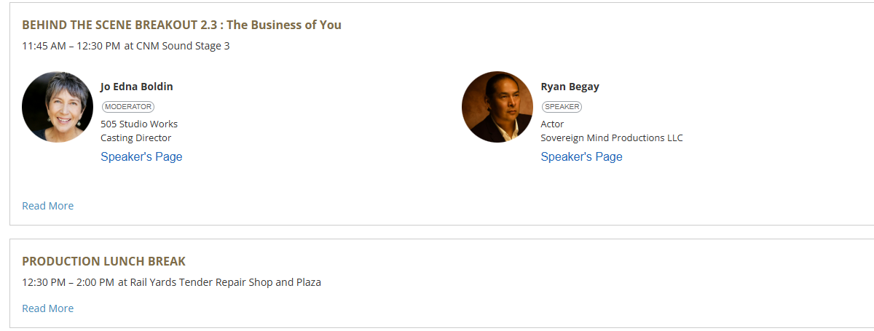Open Jo Edna Boldin's profile photo

(x=58, y=107)
